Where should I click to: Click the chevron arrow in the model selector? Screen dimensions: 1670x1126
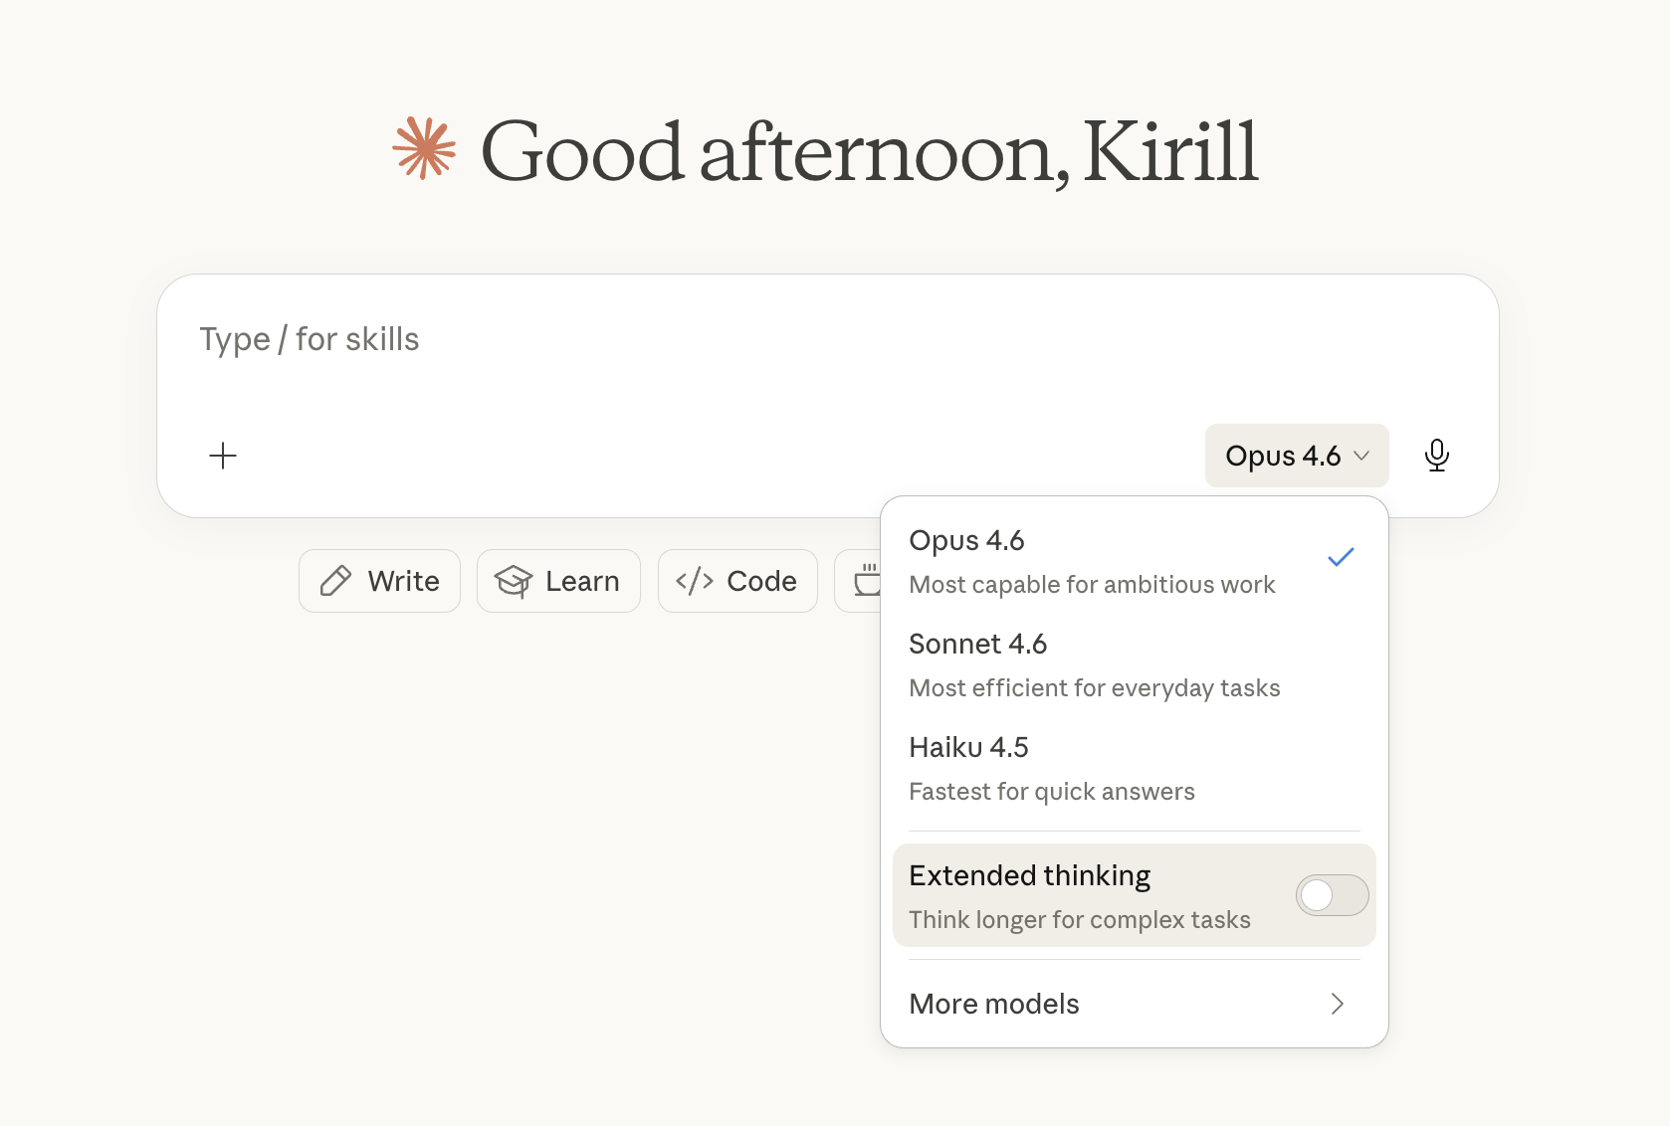point(1362,456)
